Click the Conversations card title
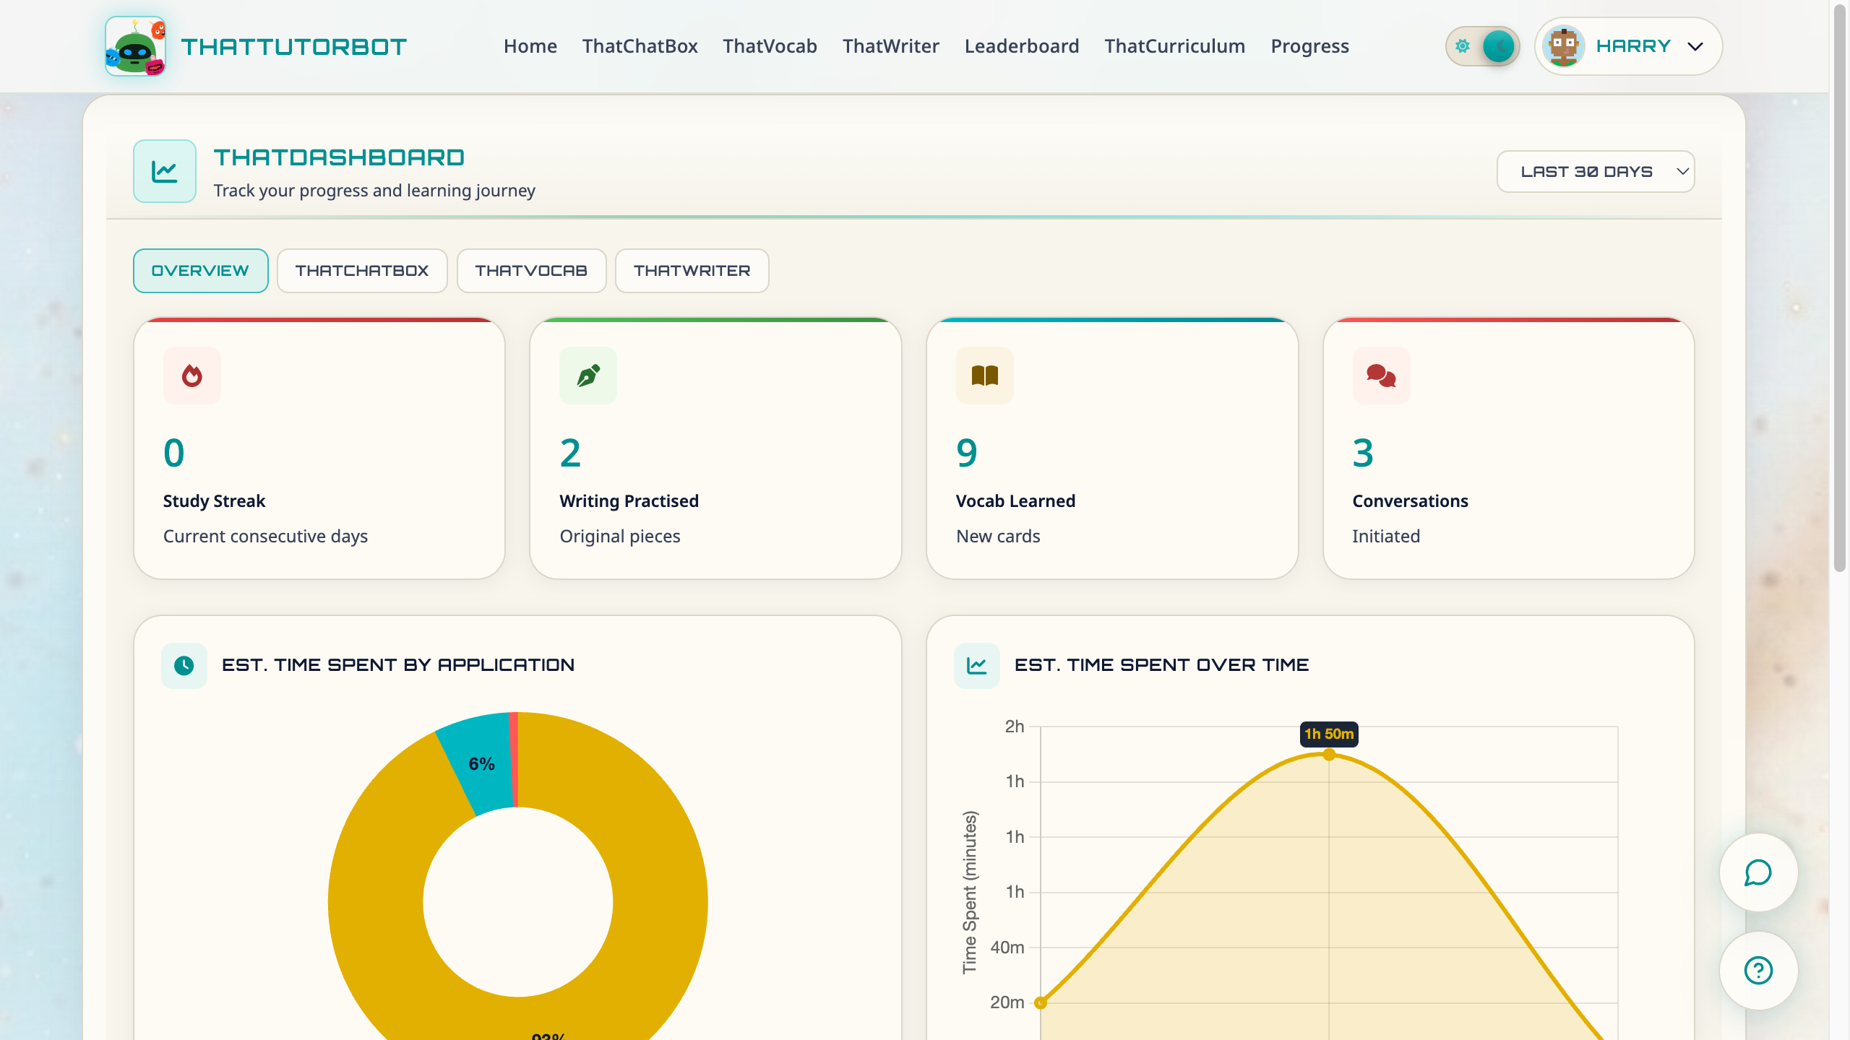1850x1040 pixels. 1410,500
